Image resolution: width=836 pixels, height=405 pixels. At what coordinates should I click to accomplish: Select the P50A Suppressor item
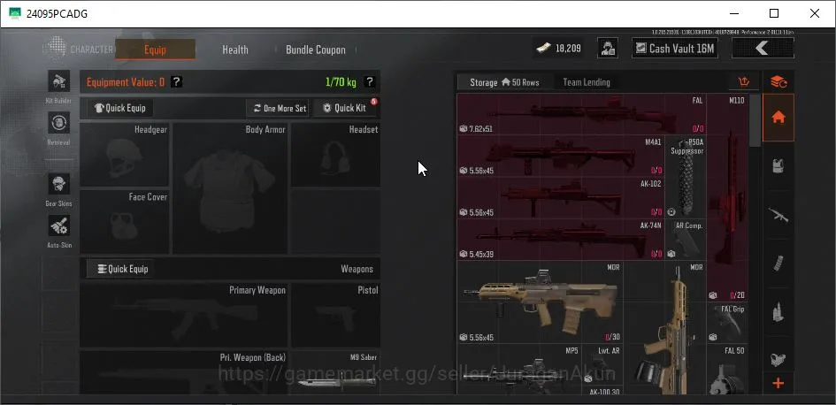pyautogui.click(x=686, y=177)
